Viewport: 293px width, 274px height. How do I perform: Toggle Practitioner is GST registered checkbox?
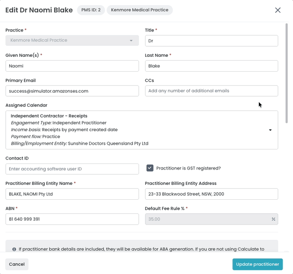(x=150, y=168)
